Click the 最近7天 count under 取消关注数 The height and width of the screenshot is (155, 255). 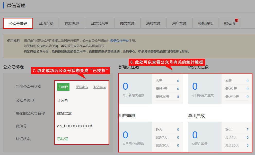[247, 89]
